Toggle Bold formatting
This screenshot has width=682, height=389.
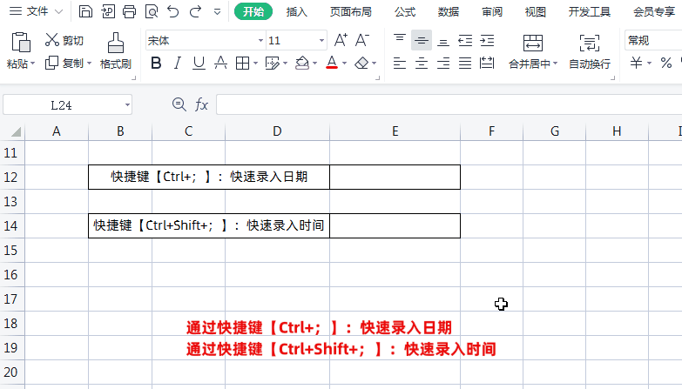tap(156, 64)
